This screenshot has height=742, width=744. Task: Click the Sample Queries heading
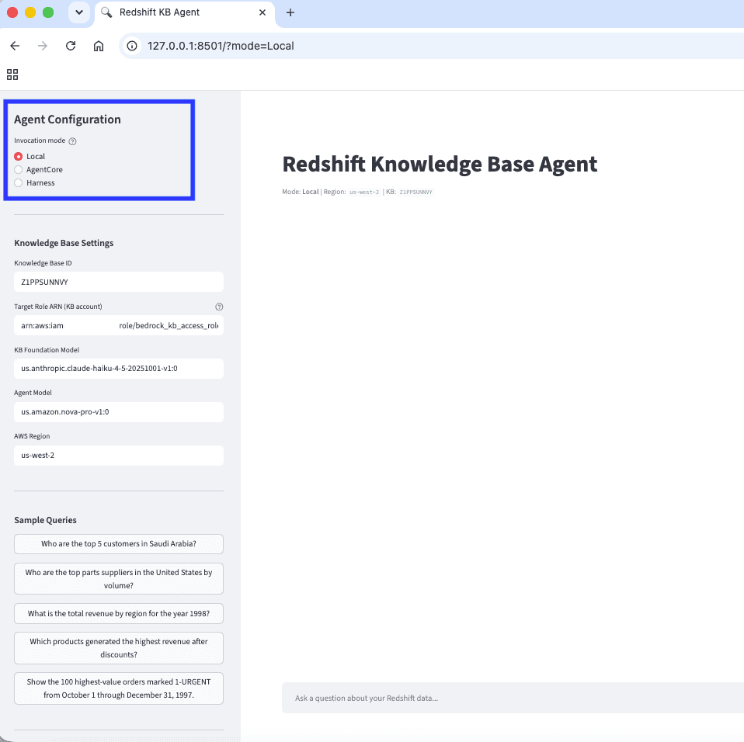point(45,520)
